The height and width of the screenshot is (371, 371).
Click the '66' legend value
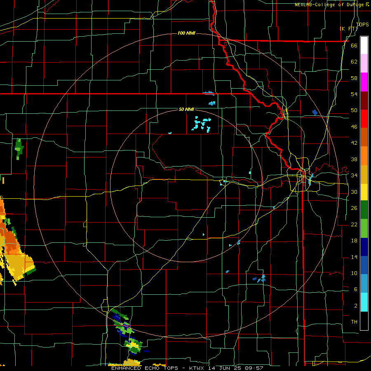pyautogui.click(x=354, y=45)
